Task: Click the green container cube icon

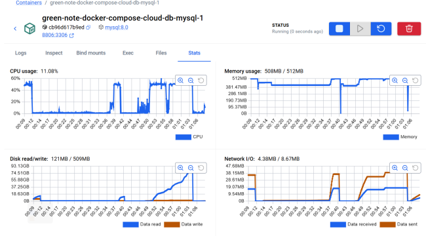Action: (29, 28)
